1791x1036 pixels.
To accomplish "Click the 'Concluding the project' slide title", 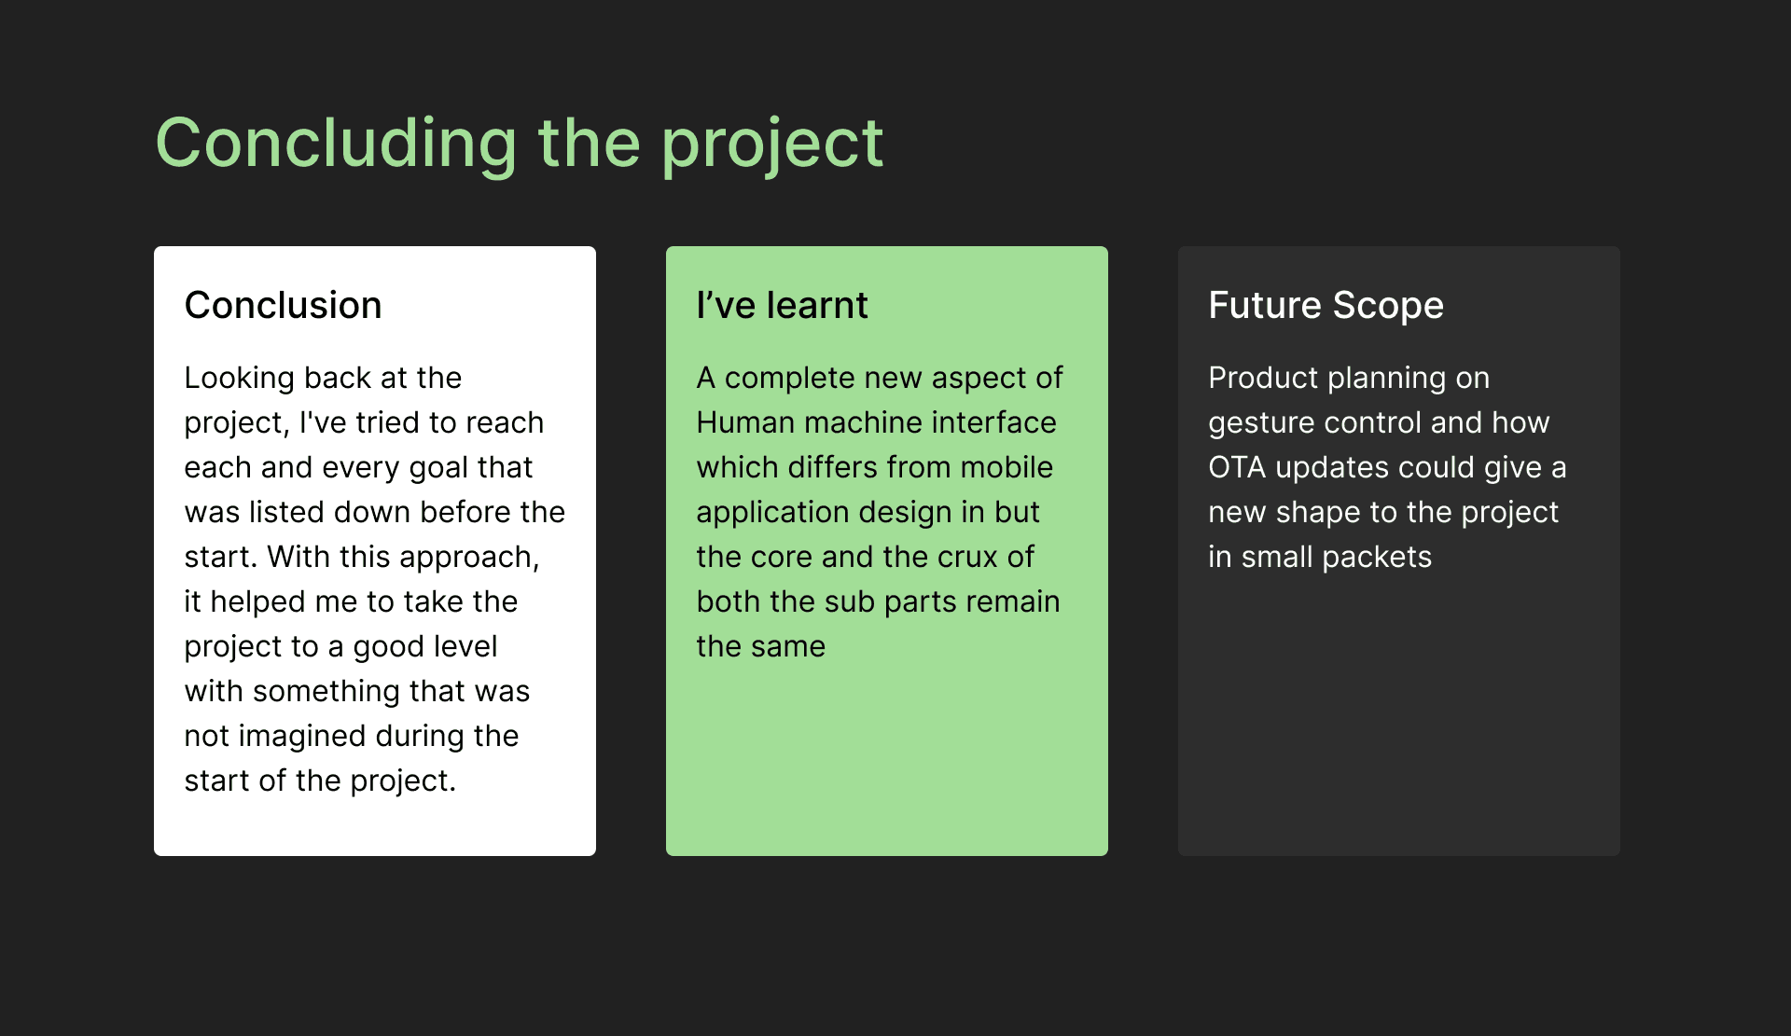I will [519, 144].
